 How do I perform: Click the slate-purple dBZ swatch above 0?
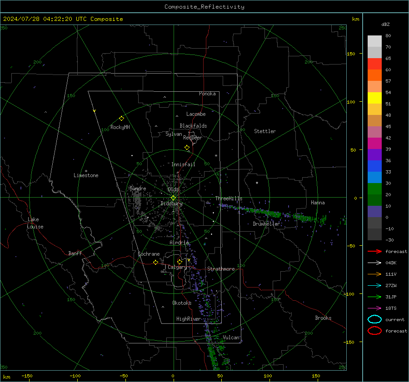374,212
